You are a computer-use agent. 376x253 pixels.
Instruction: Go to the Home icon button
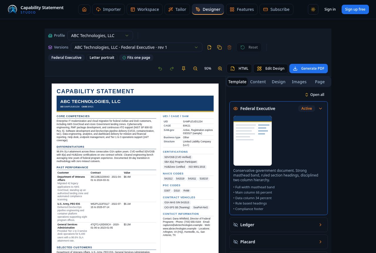pyautogui.click(x=84, y=9)
